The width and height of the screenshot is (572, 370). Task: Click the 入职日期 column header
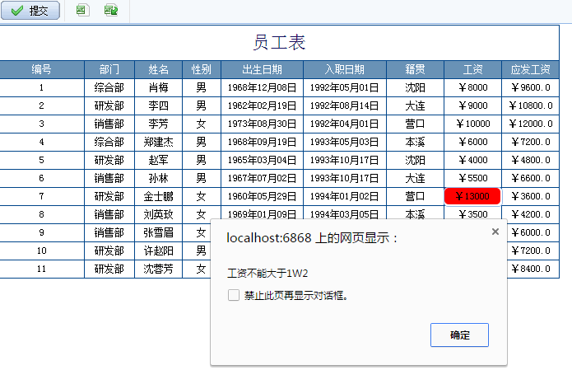[344, 69]
